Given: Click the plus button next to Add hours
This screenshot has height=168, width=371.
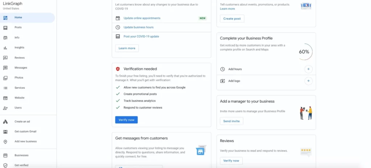Looking at the screenshot, I should pyautogui.click(x=308, y=69).
